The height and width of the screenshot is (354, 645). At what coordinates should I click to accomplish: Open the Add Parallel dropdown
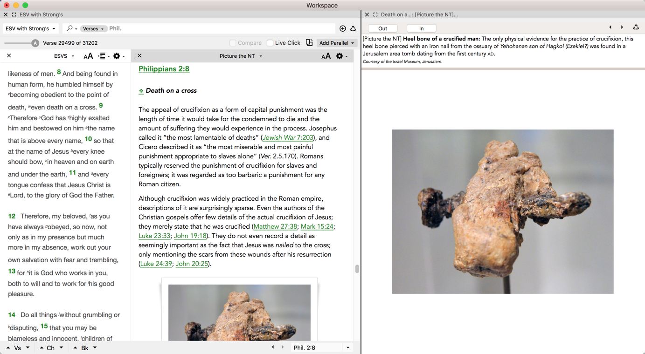(337, 43)
